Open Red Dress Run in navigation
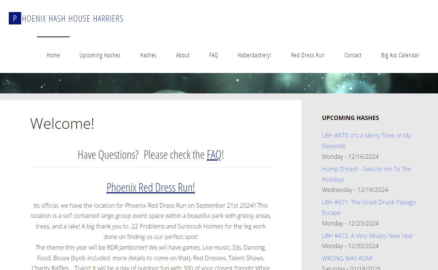The height and width of the screenshot is (270, 438). click(x=308, y=55)
